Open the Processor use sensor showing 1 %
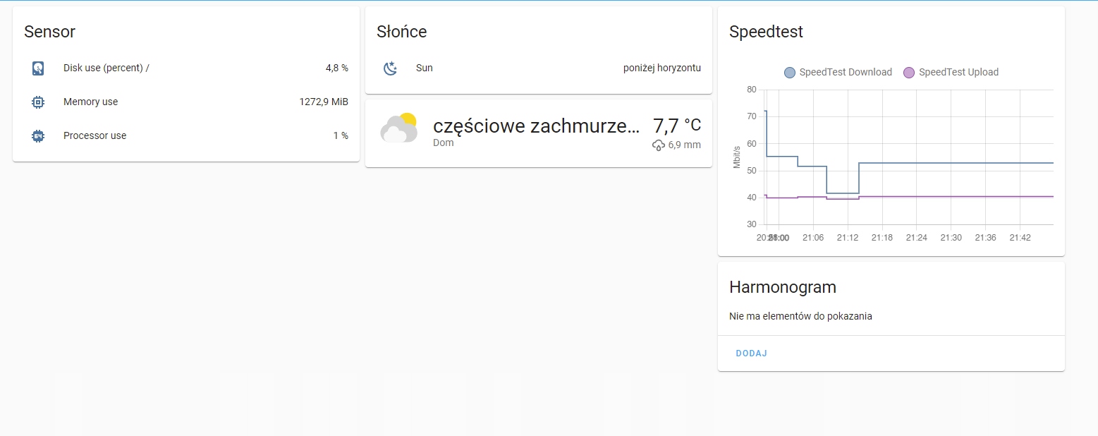This screenshot has width=1098, height=436. click(94, 135)
